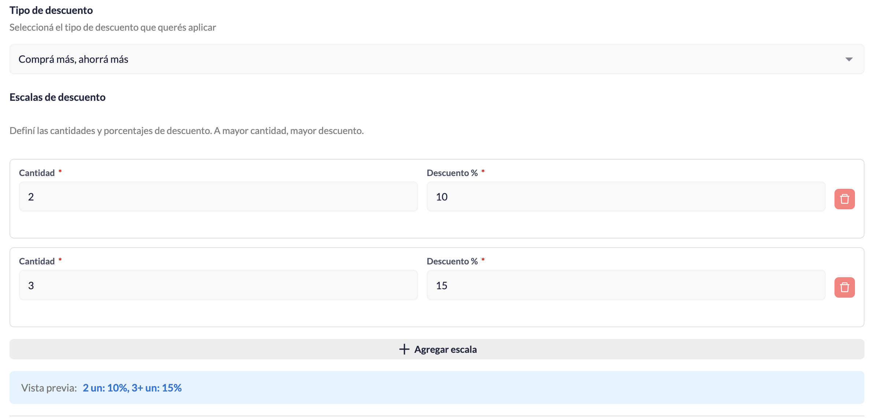This screenshot has width=874, height=420.
Task: Click the 'Definí las cantidades y porcentajes' description
Action: (x=187, y=131)
